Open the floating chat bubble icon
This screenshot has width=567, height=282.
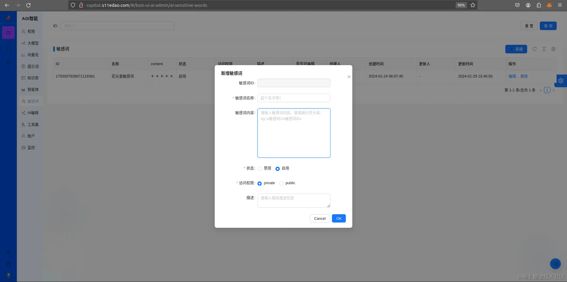tap(555, 264)
